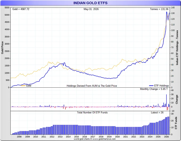Click the 1000 tick on Gold Price axis
This screenshot has height=141, width=181.
(7, 73)
